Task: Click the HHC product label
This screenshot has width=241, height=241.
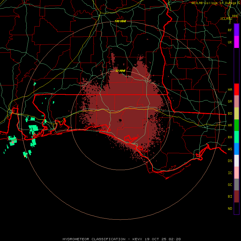Action: pyautogui.click(x=235, y=16)
